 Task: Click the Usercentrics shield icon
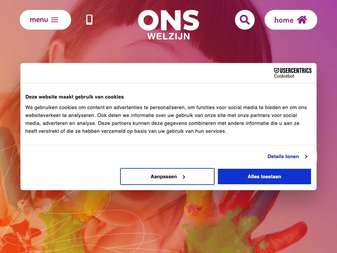(x=276, y=70)
